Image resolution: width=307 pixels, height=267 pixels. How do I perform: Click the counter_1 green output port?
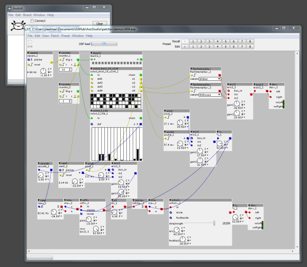pyautogui.click(x=78, y=60)
